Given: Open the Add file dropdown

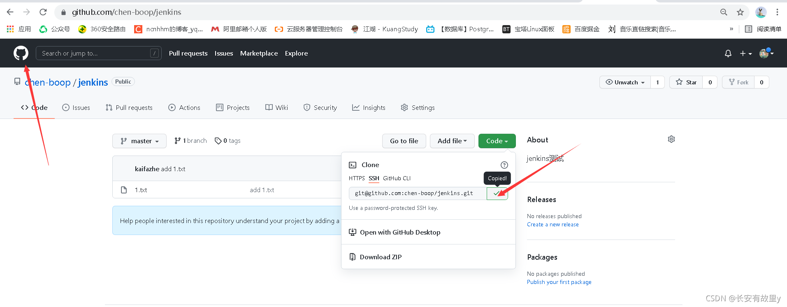Looking at the screenshot, I should tap(452, 141).
